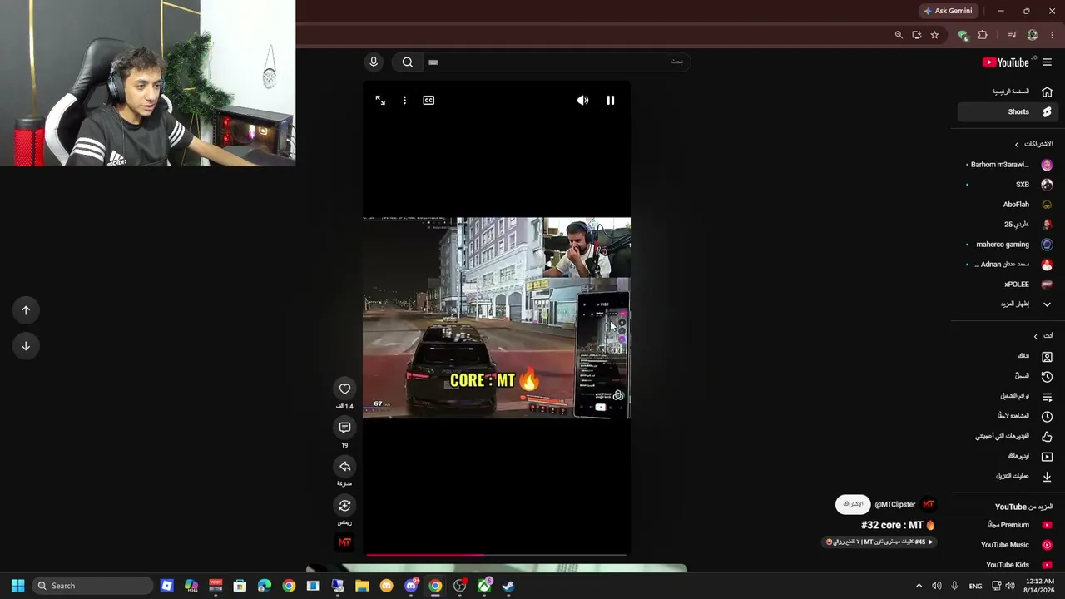The height and width of the screenshot is (599, 1065).
Task: Open the MT channel avatar on the Short
Action: (x=929, y=504)
